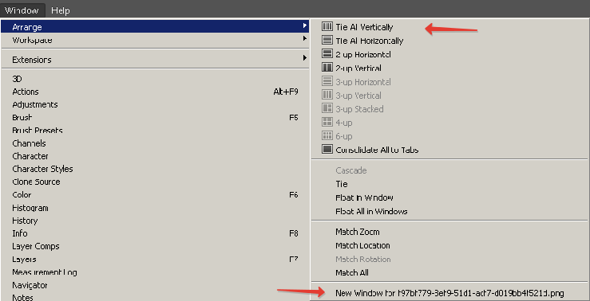Viewport: 590px width, 301px height.
Task: Expand the Arrange submenu arrow
Action: (x=305, y=26)
